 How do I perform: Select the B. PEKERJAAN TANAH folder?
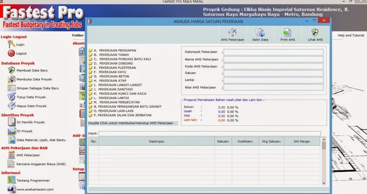click(111, 55)
